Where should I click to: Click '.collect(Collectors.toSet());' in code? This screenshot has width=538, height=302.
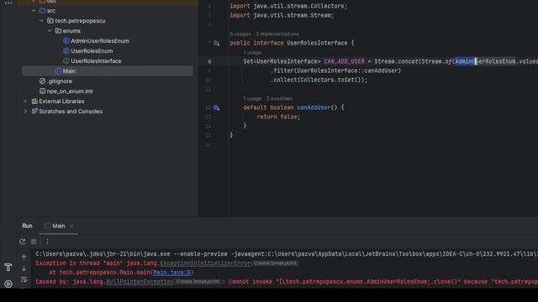click(x=319, y=80)
